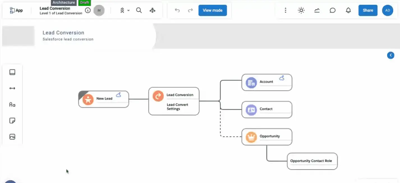The image size is (400, 183).
Task: Open the search magnifier tool
Action: click(x=139, y=10)
